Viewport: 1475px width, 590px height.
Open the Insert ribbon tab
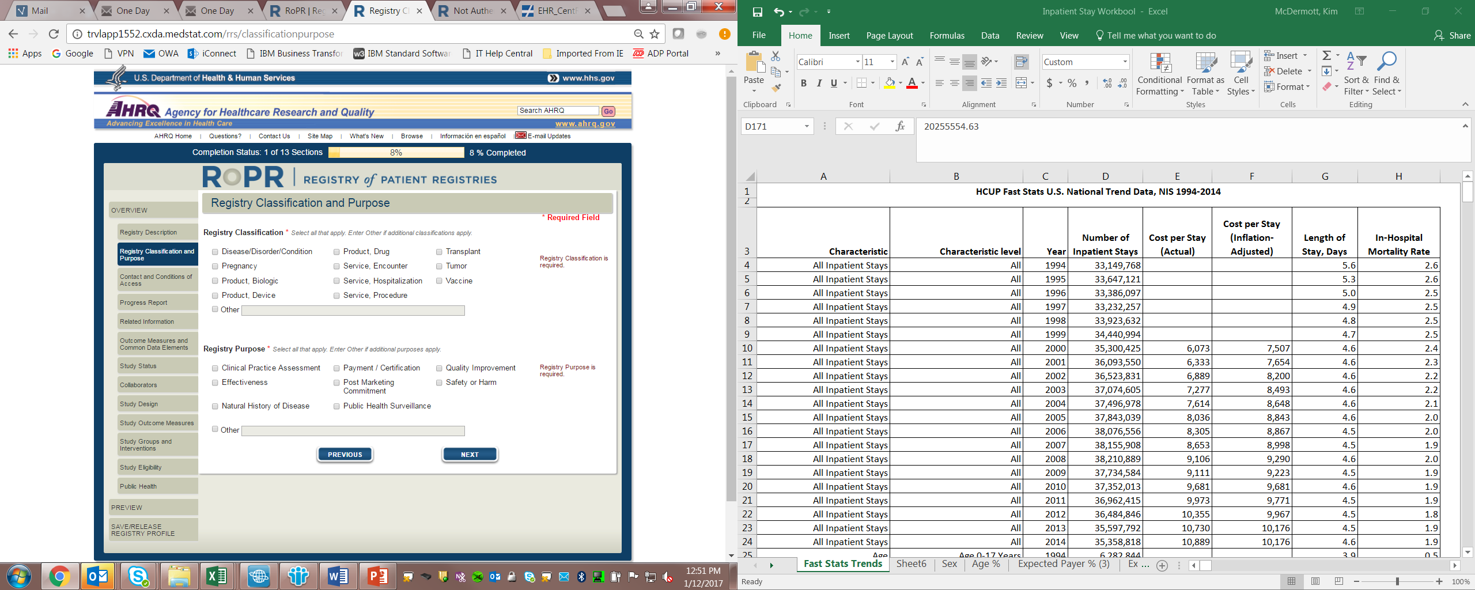click(x=839, y=36)
